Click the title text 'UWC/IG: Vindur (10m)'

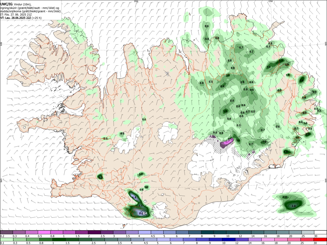tap(16, 4)
